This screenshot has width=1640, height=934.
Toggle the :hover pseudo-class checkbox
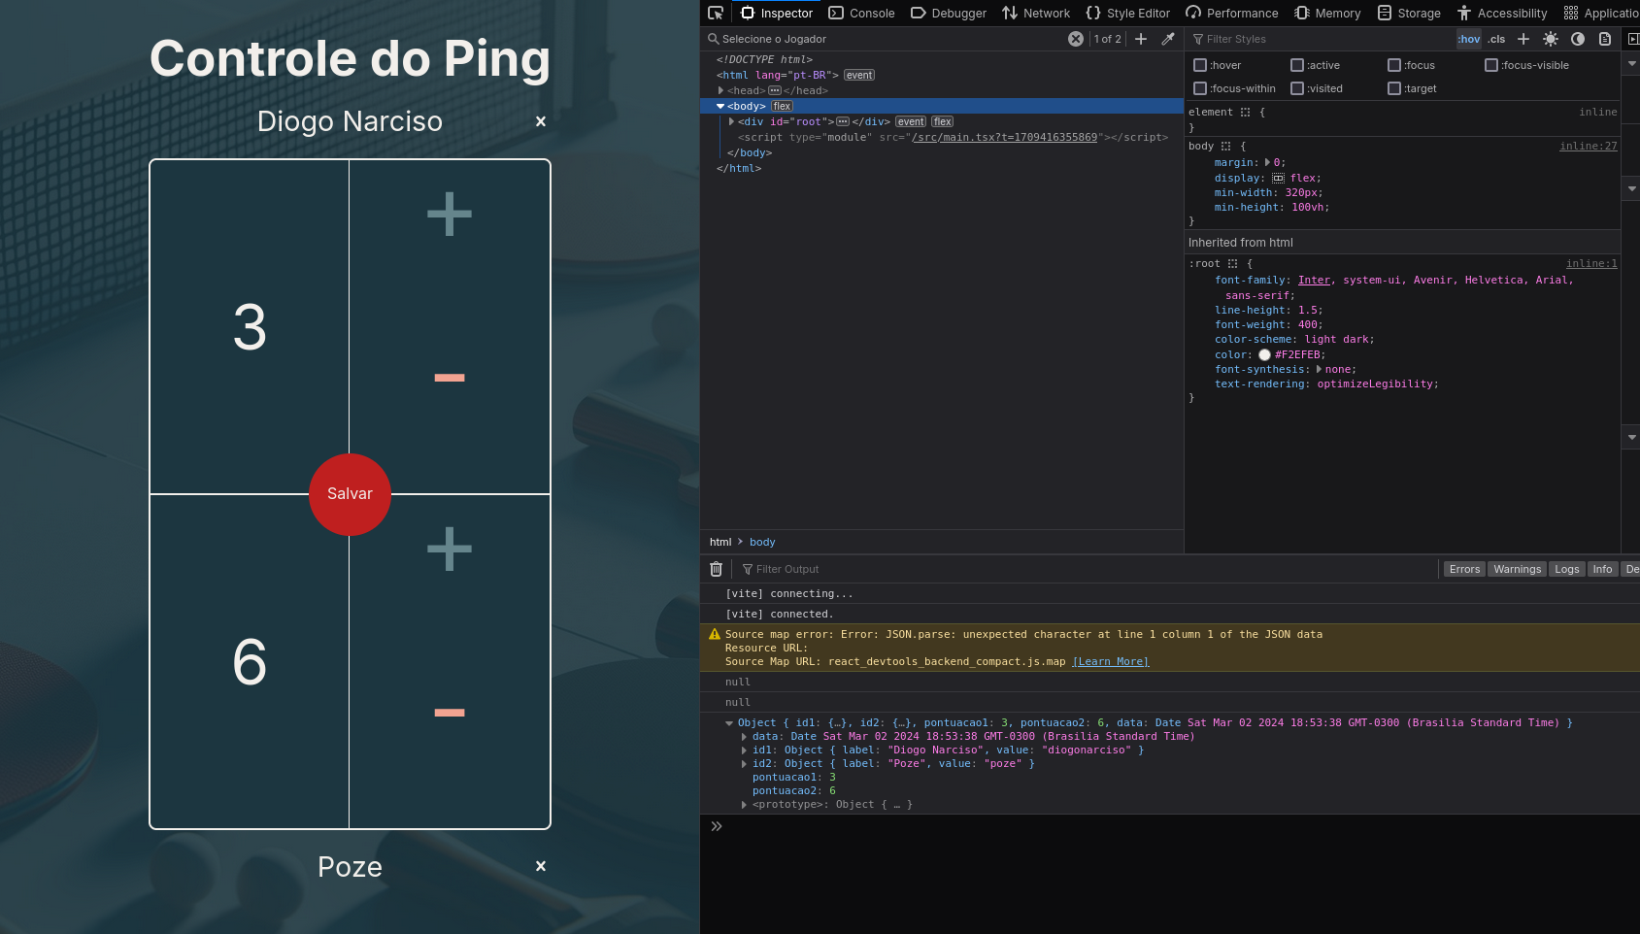pos(1200,65)
